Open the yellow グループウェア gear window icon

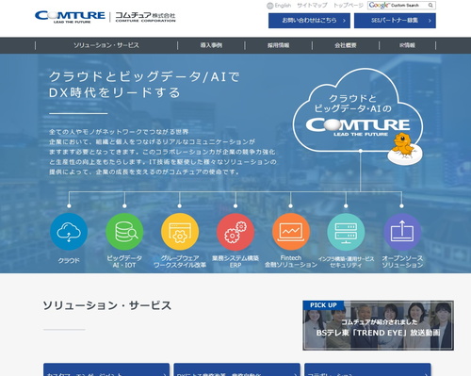[180, 232]
